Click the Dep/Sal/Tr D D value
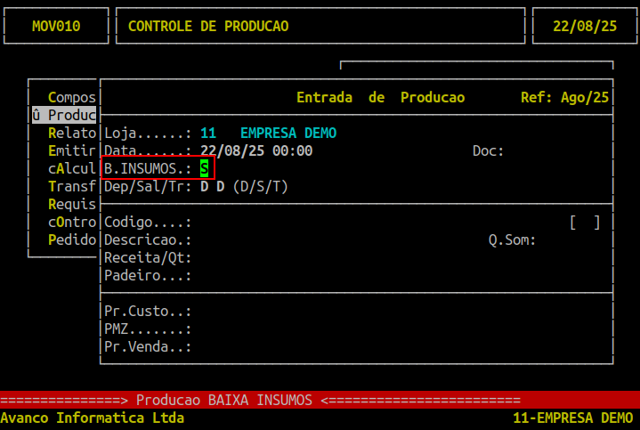The image size is (640, 430). pos(212,186)
